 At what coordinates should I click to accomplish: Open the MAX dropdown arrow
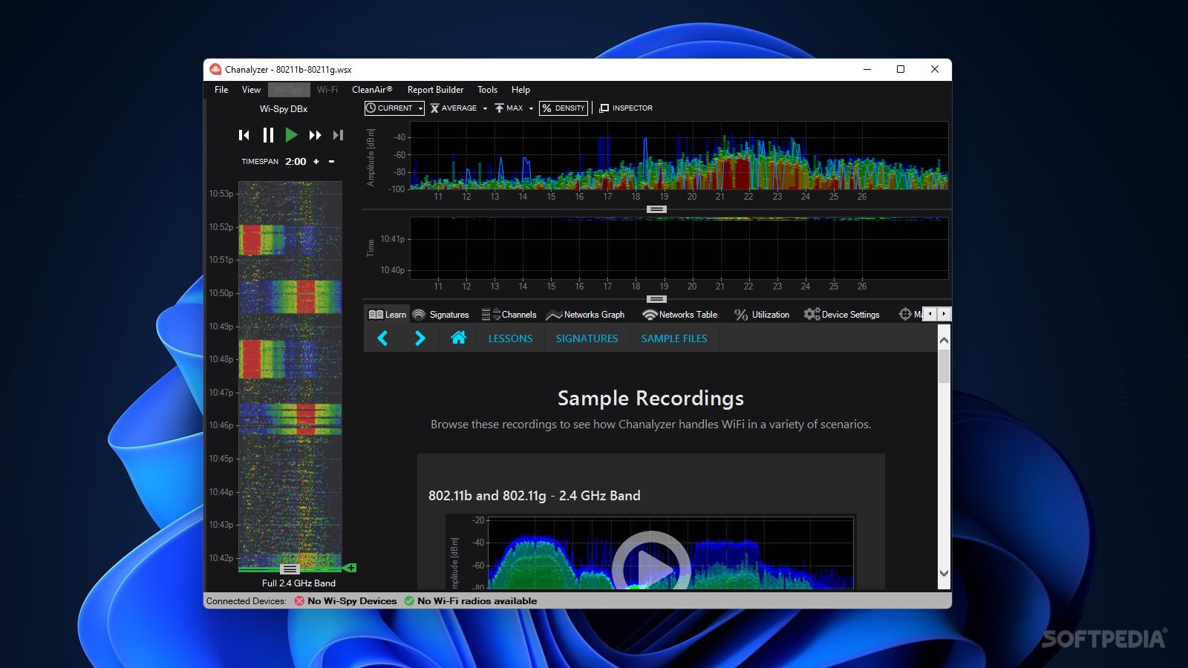point(531,108)
